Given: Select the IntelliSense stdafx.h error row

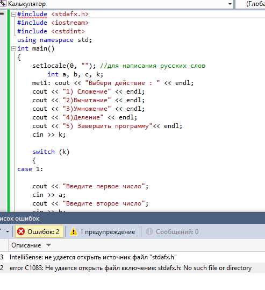Looking at the screenshot, I should (x=132, y=257).
